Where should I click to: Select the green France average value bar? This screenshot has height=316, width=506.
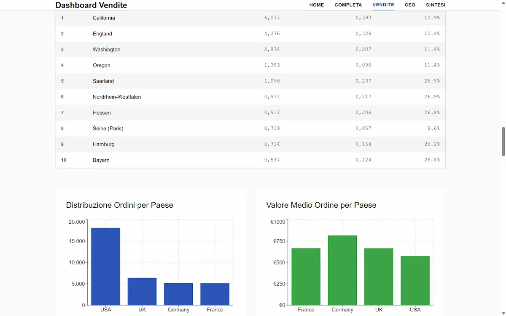click(x=306, y=276)
